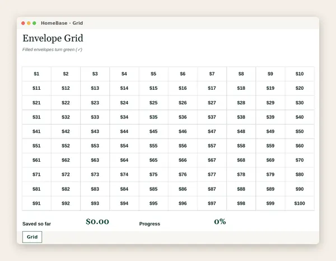Select the $52 envelope
Viewport: 336px width, 261px height.
66,146
